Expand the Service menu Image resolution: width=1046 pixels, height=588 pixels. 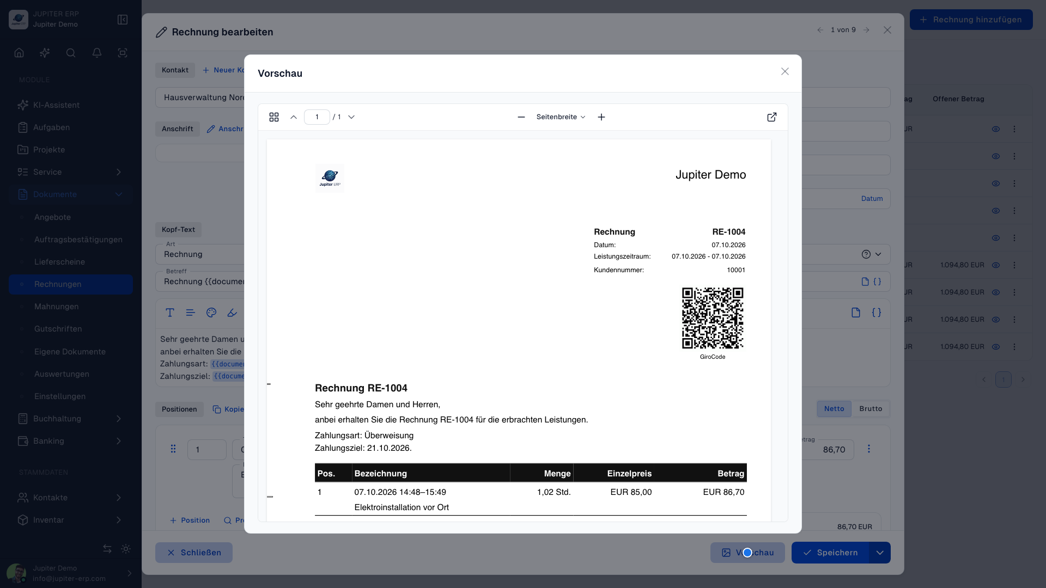(71, 172)
